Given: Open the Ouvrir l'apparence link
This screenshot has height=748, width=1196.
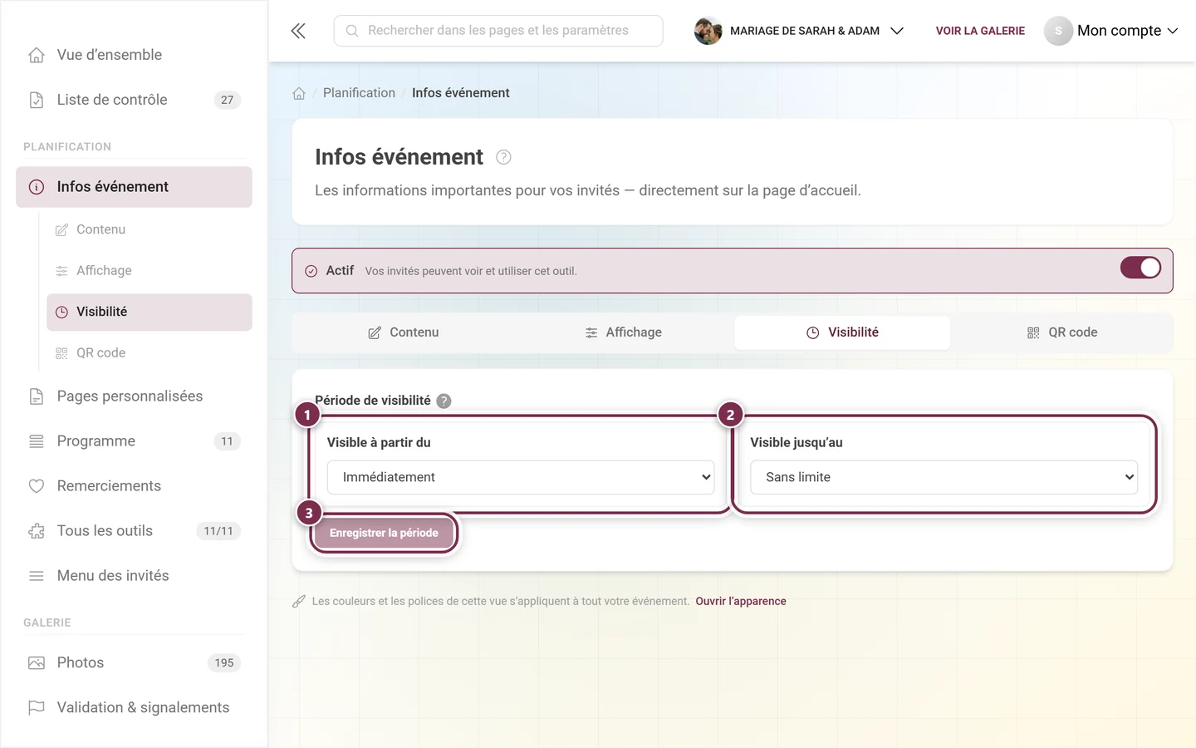Looking at the screenshot, I should coord(741,601).
